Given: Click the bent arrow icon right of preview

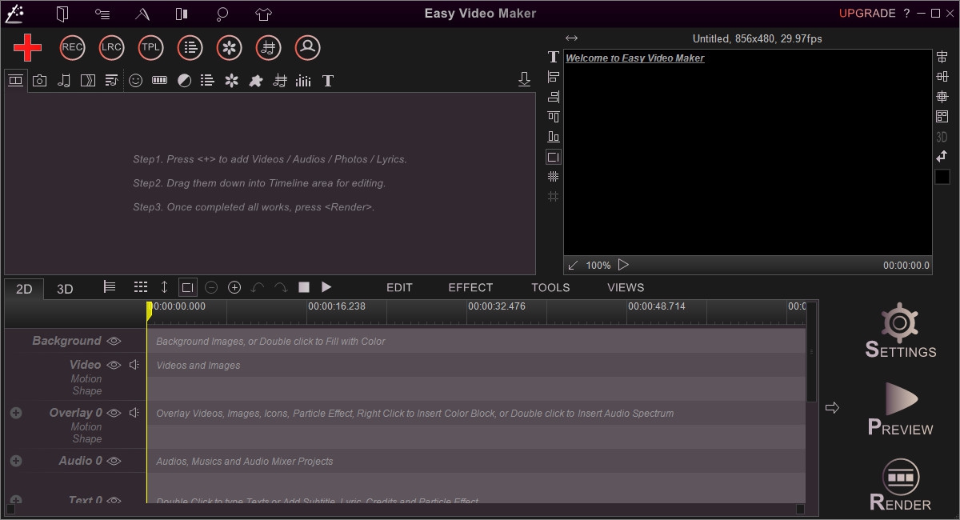Looking at the screenshot, I should point(942,157).
